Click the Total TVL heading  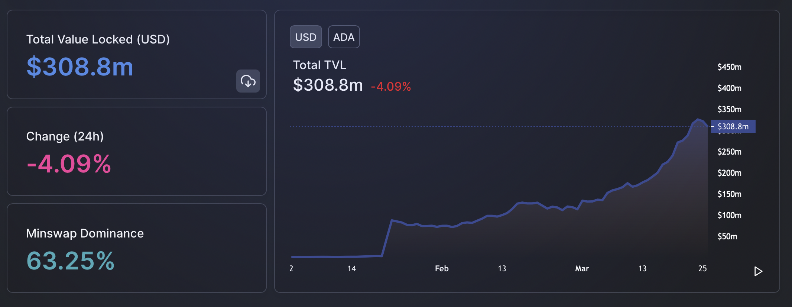pos(319,65)
